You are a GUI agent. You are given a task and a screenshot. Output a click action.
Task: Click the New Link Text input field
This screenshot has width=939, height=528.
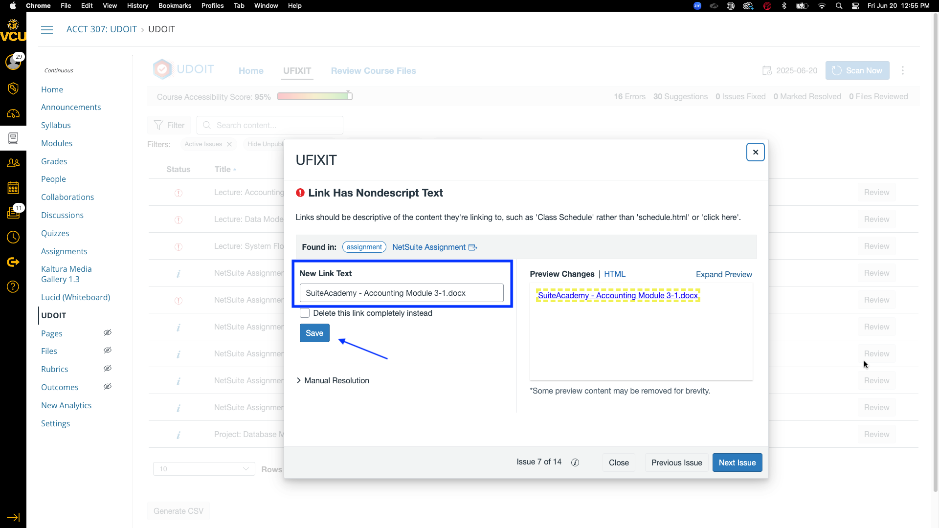(402, 293)
